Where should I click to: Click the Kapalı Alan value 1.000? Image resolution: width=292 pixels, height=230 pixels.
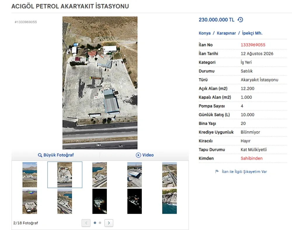(x=246, y=97)
